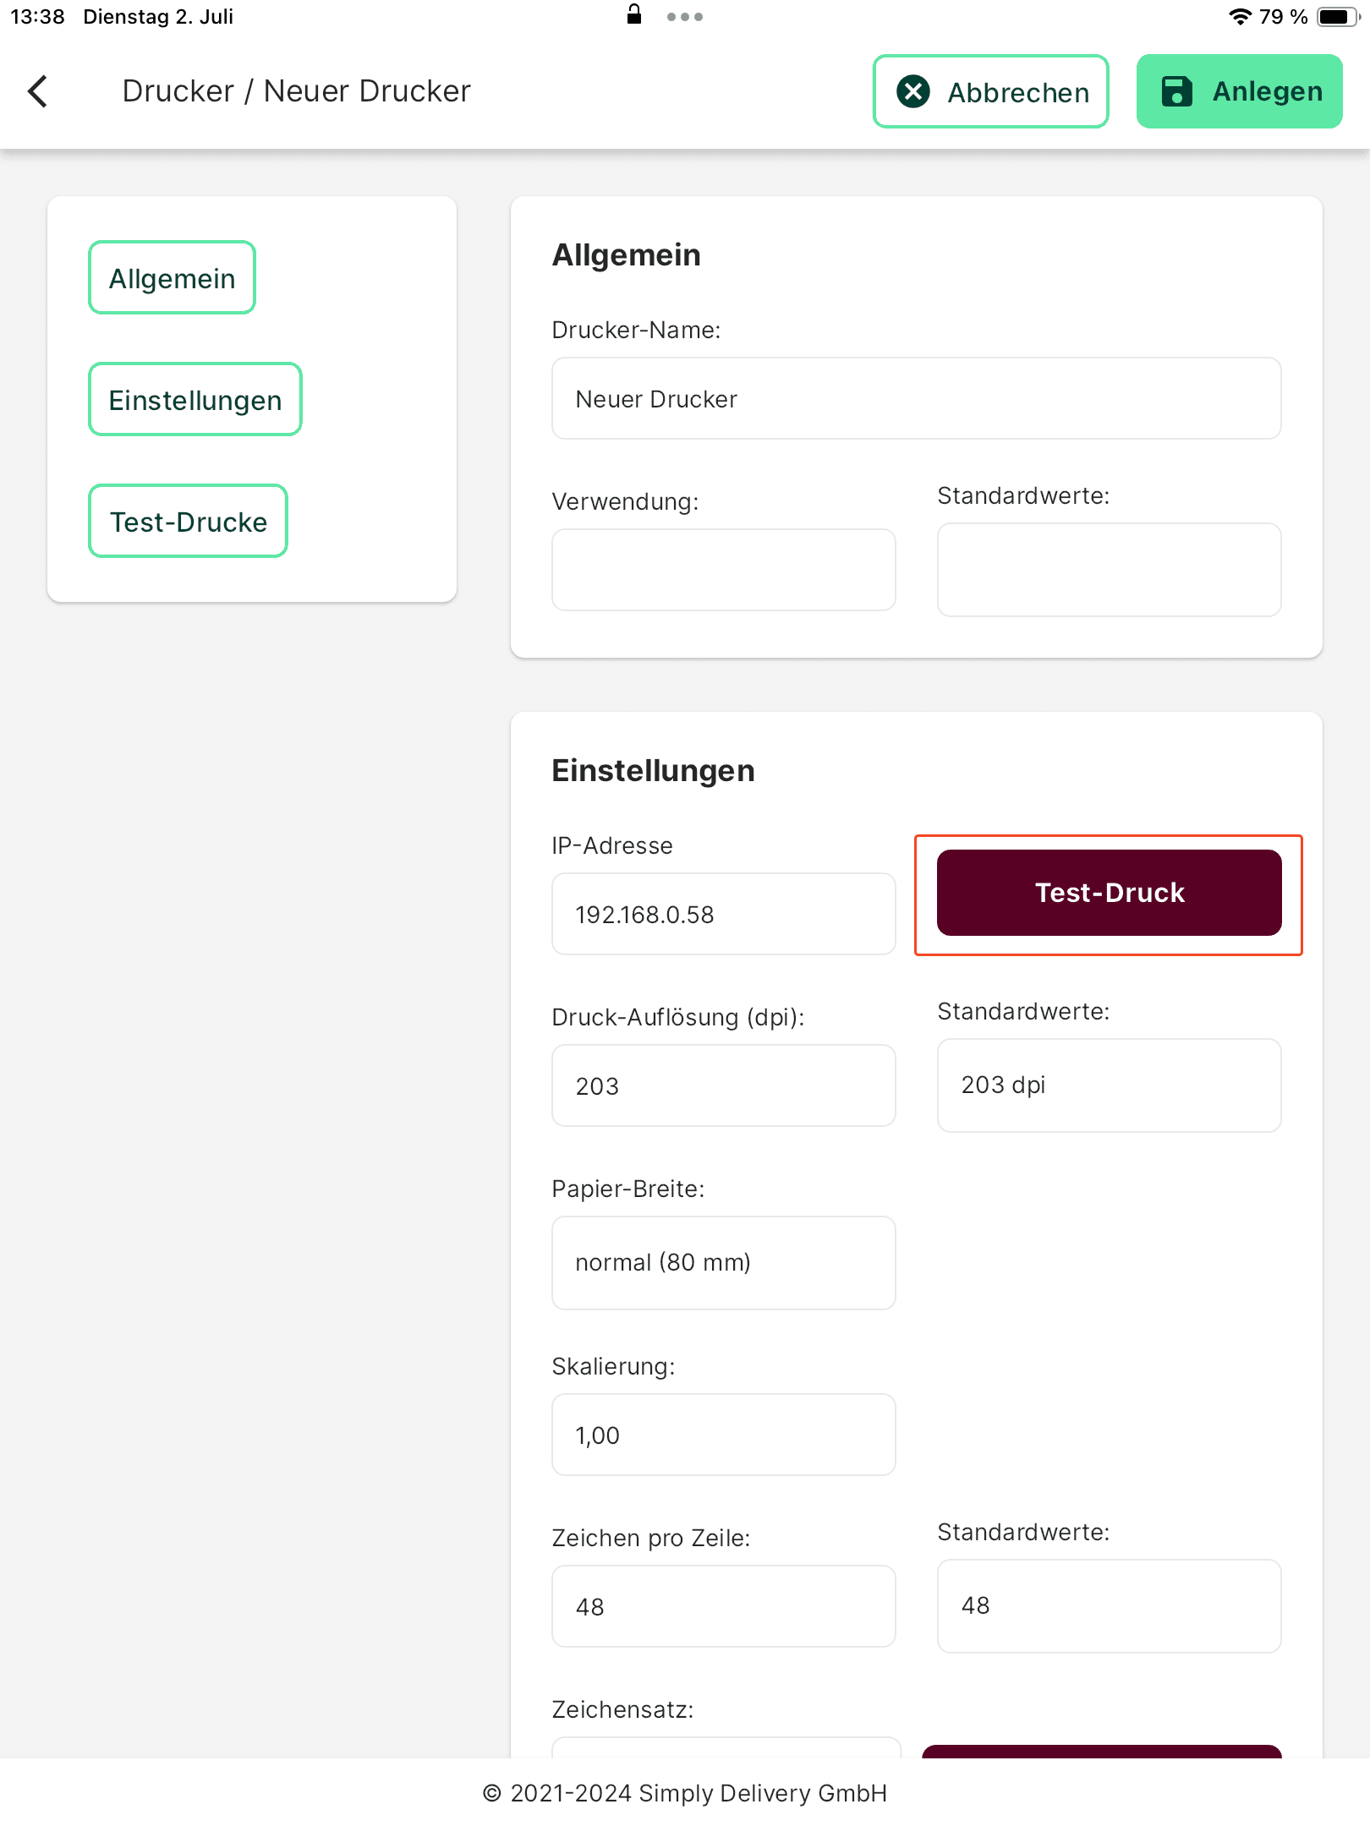Tap the three-dots multitasking icon
This screenshot has width=1370, height=1826.
[685, 17]
